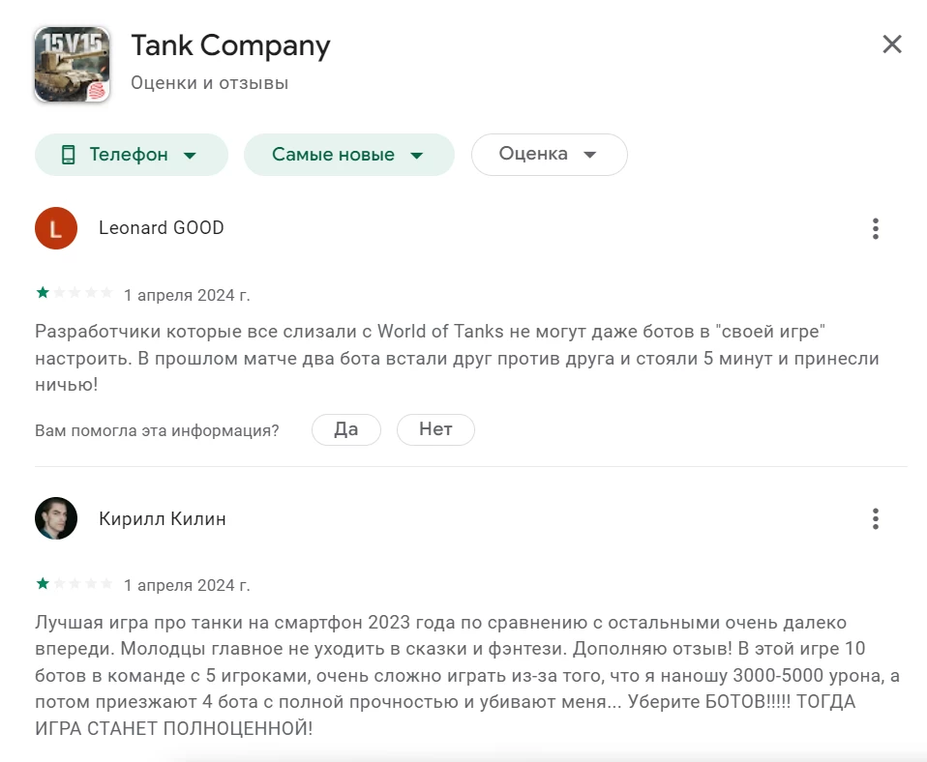Click the Tank Company app icon
The image size is (927, 762).
click(73, 64)
